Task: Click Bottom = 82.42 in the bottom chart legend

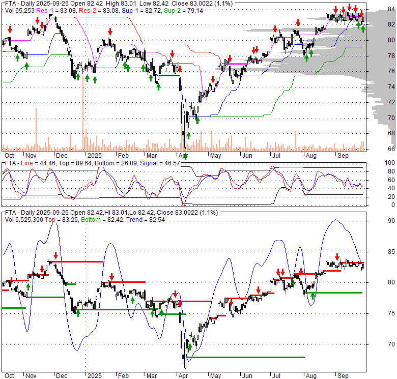Action: pos(102,220)
